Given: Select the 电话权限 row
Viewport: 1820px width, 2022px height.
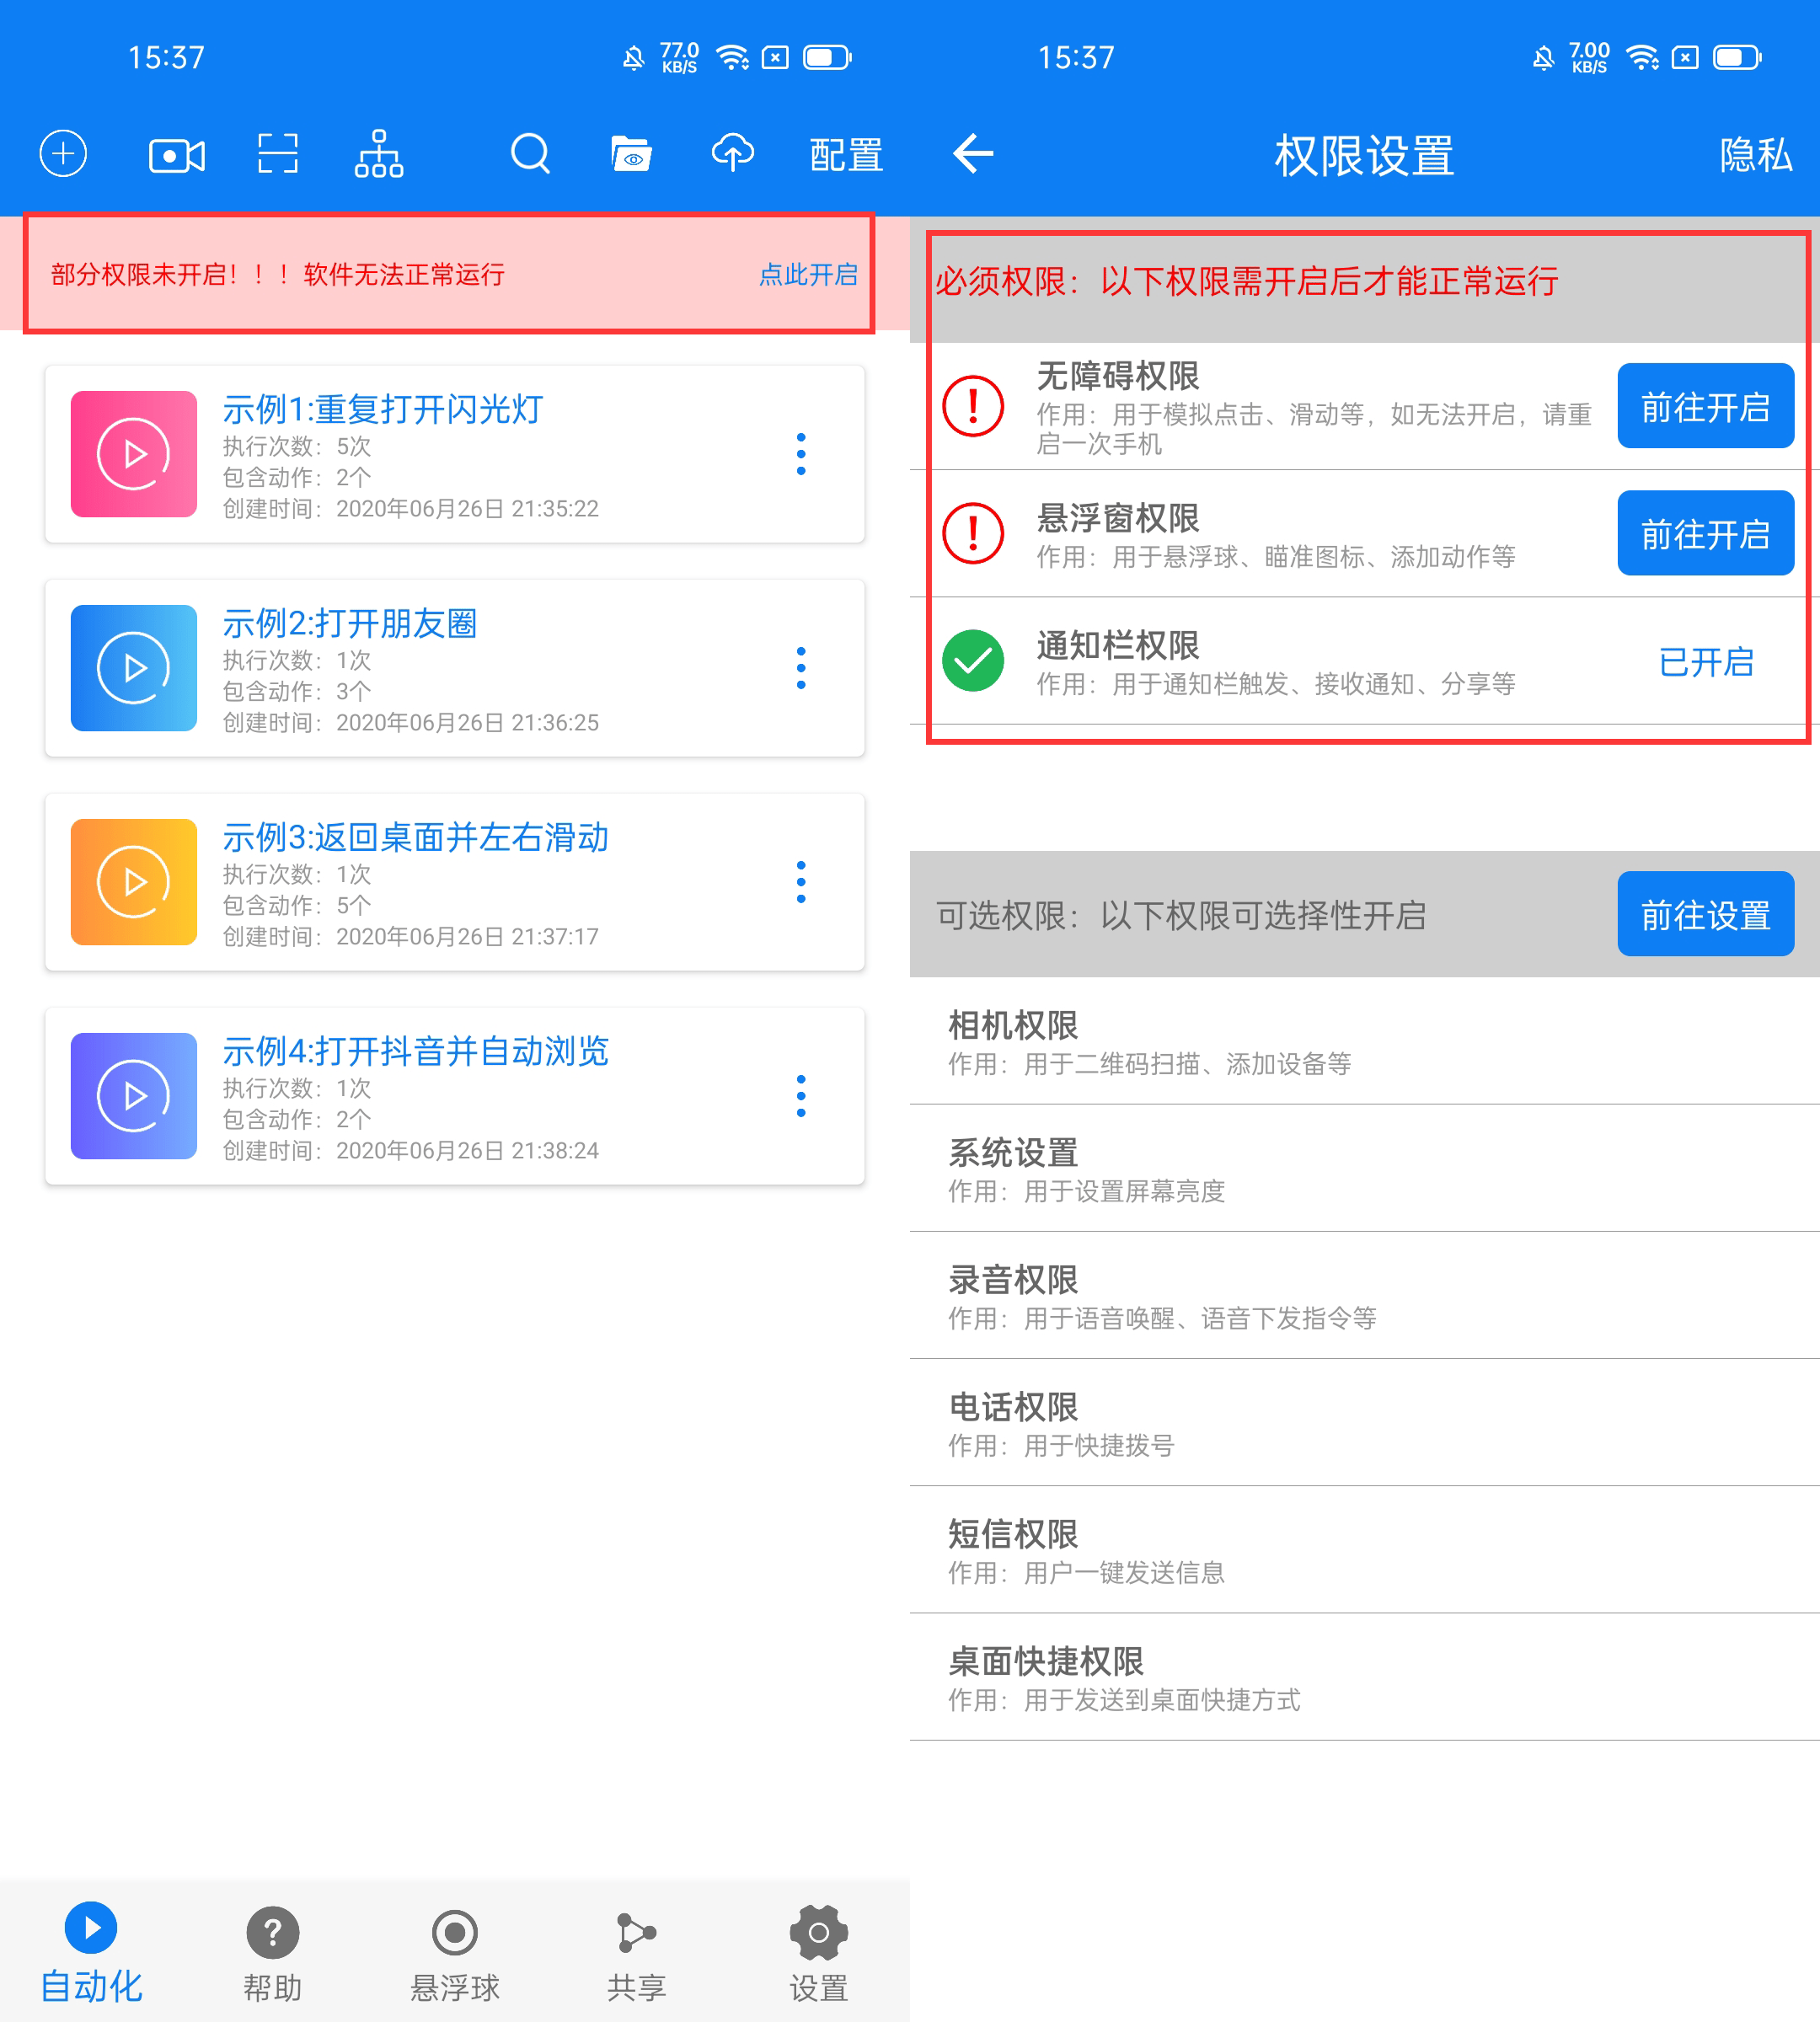Looking at the screenshot, I should (x=1365, y=1422).
